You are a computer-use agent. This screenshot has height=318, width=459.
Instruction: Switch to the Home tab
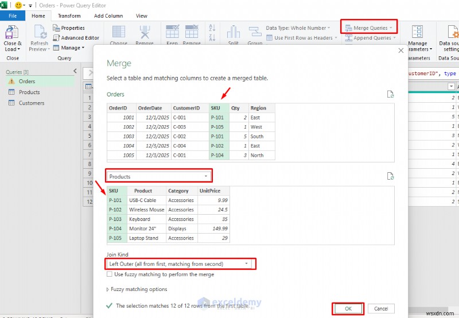(38, 16)
